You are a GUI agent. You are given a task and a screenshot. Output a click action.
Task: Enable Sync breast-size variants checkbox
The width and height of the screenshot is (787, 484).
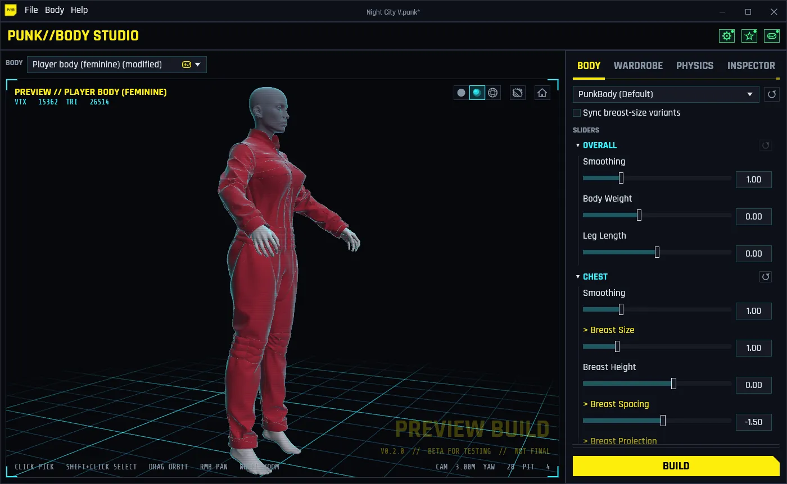pos(576,113)
